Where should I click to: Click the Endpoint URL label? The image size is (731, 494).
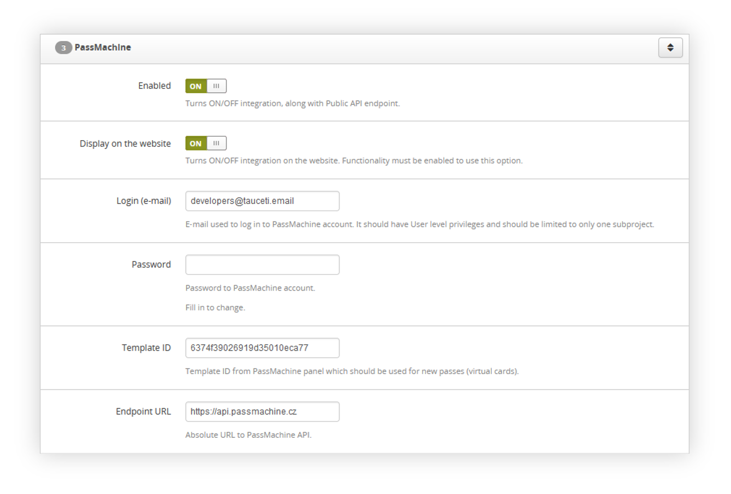click(143, 412)
